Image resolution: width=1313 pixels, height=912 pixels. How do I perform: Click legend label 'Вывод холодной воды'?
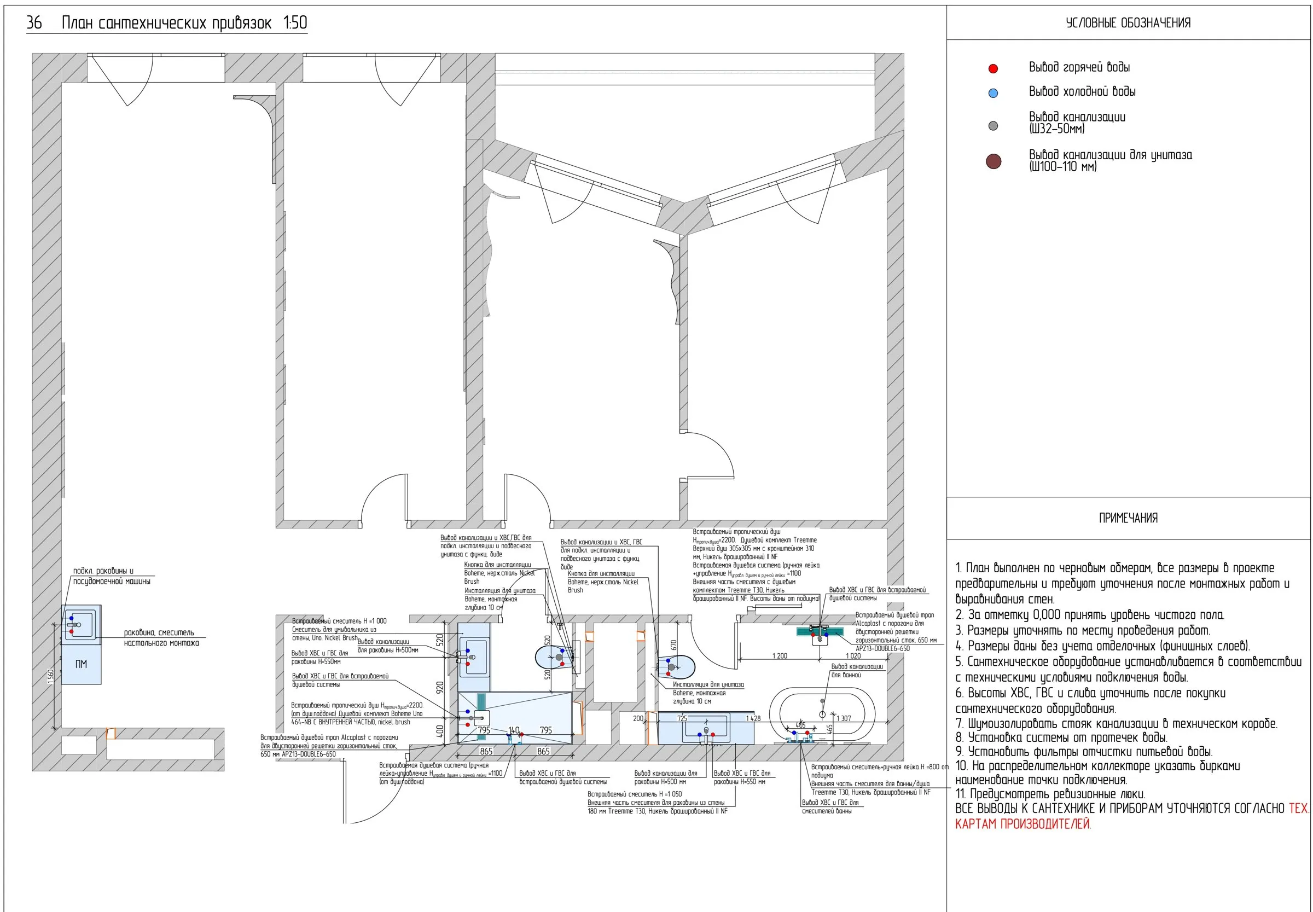click(x=1082, y=91)
